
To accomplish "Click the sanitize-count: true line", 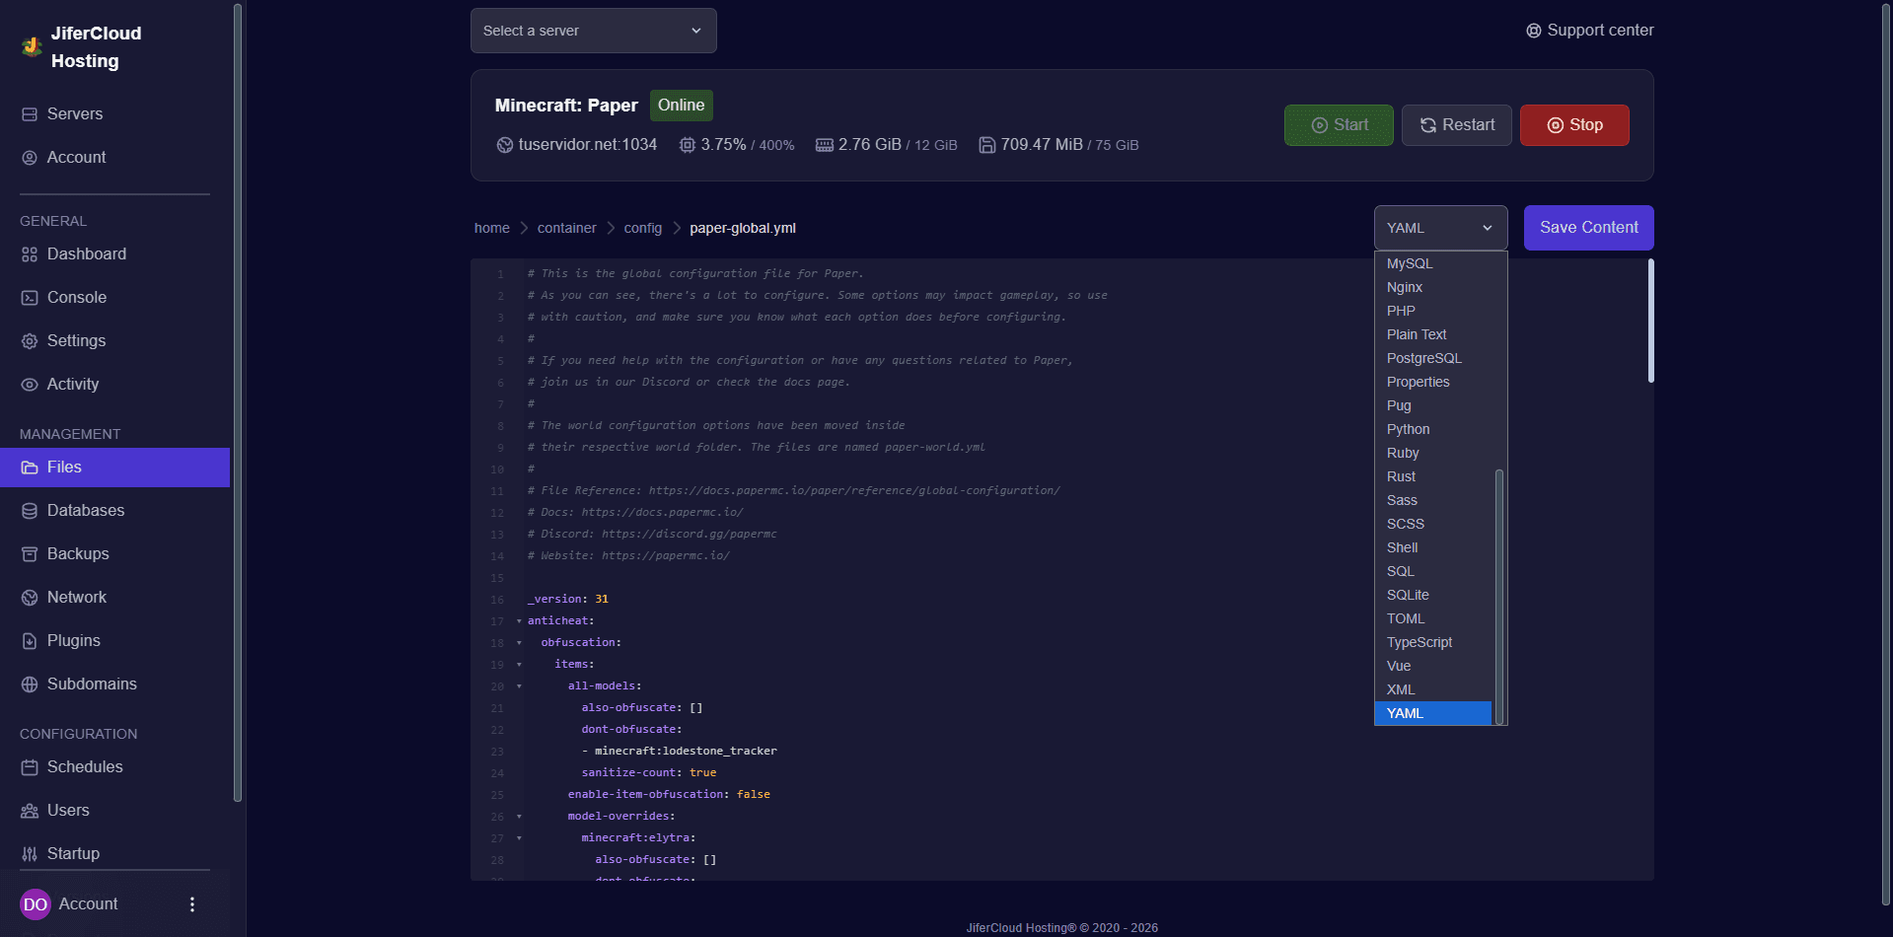I will click(x=649, y=773).
